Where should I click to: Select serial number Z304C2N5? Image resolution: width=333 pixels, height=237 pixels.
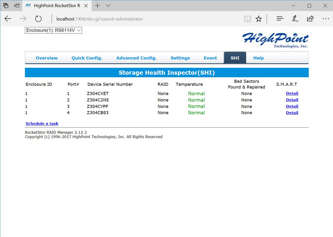click(x=98, y=100)
